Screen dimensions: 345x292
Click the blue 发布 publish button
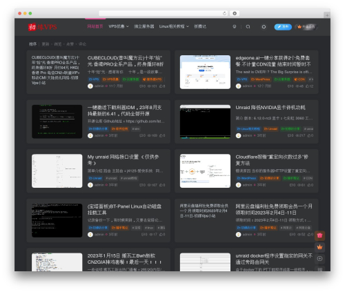click(283, 27)
